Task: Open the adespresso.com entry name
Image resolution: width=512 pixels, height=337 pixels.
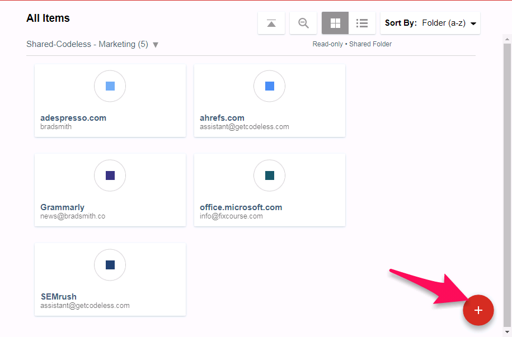Action: pos(73,118)
